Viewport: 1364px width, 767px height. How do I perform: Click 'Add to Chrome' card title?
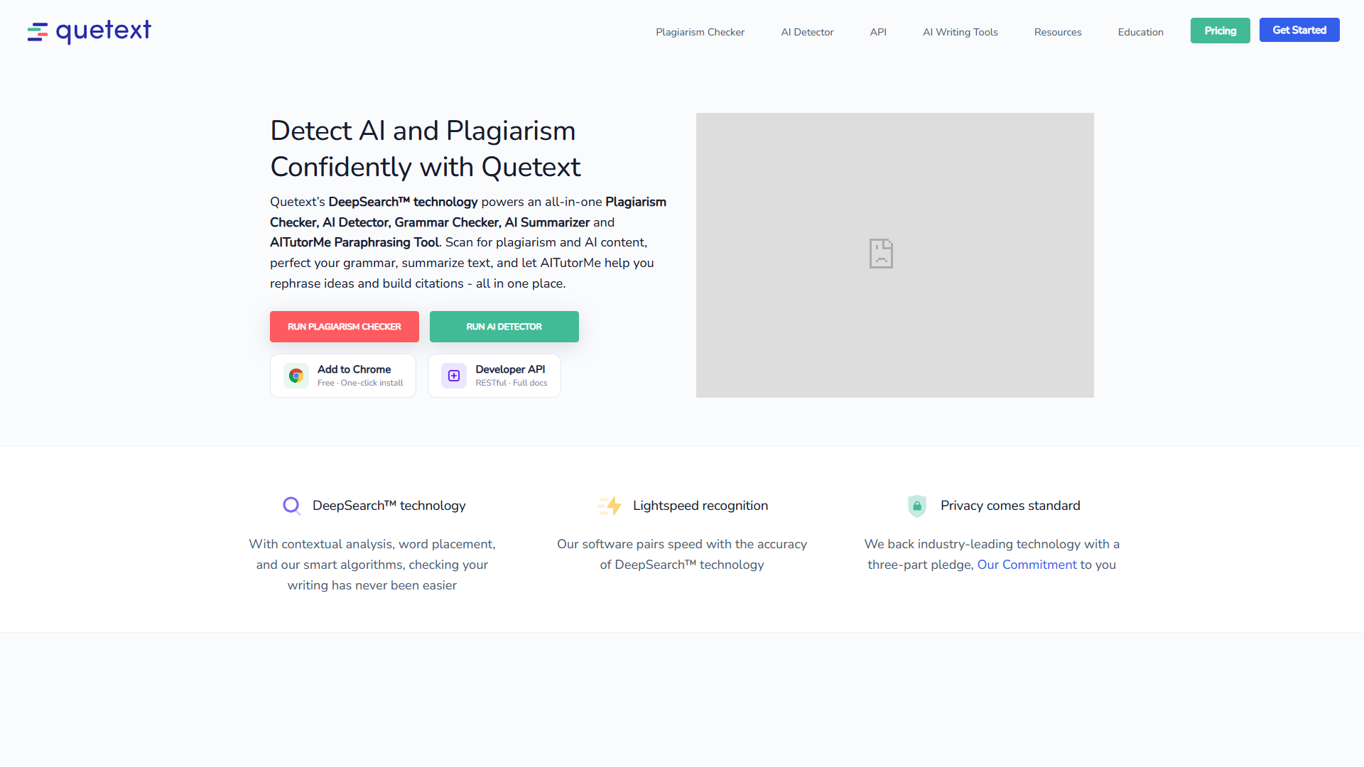coord(354,369)
